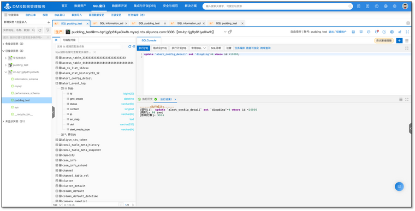
Task: Copy the connection address next to rm-bp1jg8p81iye0iwfb
Action: (230, 32)
